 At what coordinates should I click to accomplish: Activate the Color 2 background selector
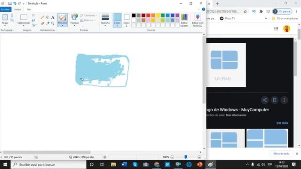tap(127, 20)
